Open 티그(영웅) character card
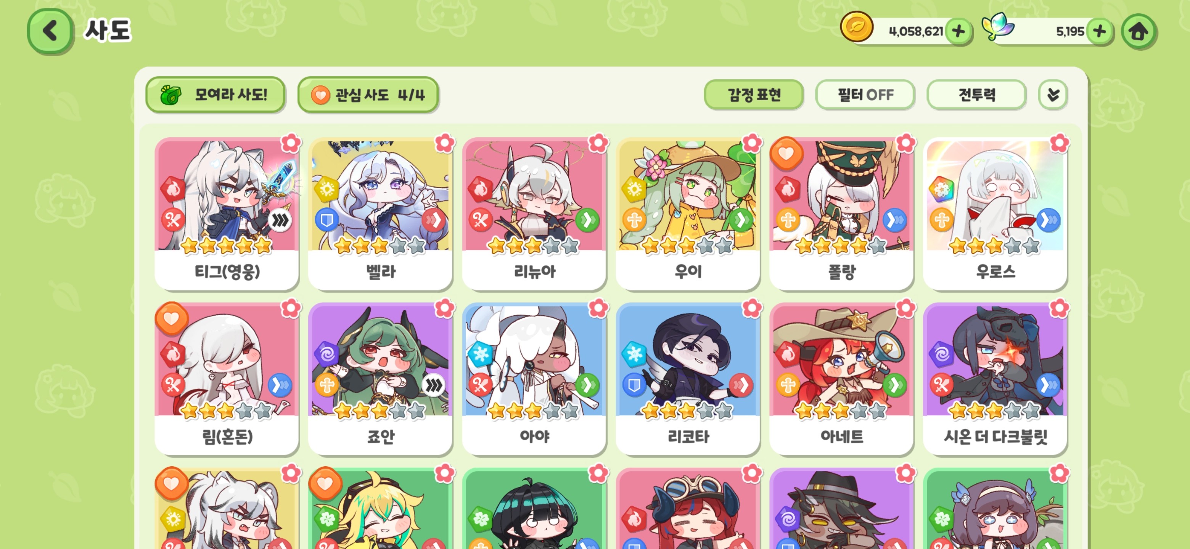Screen dimensions: 1190x549 pyautogui.click(x=227, y=214)
